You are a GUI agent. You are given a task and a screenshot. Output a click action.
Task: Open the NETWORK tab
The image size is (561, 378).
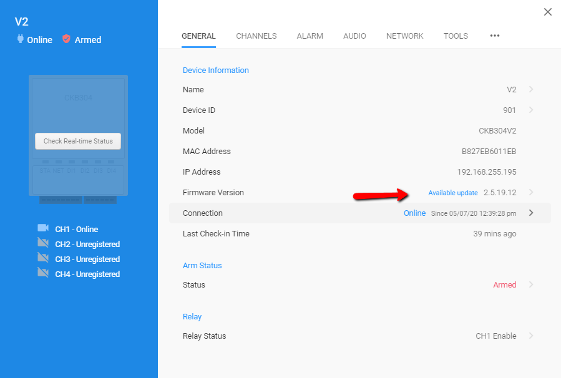404,36
